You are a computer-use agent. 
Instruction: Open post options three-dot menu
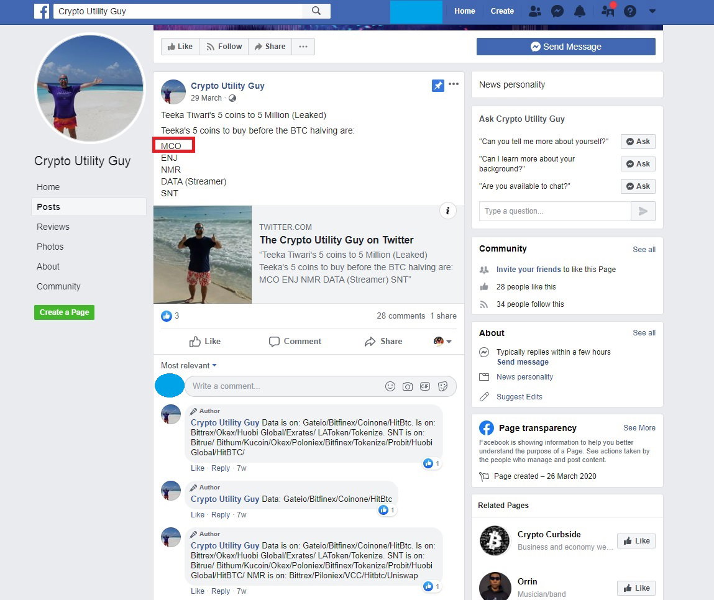coord(454,84)
